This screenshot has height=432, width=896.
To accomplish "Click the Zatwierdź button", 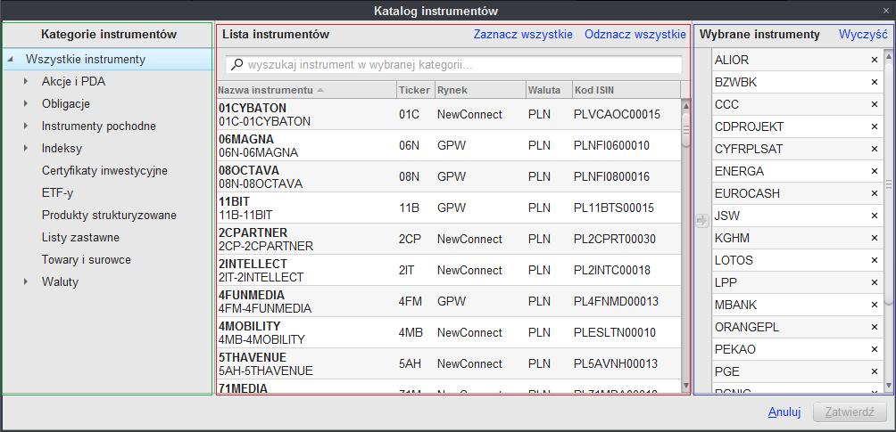I will click(x=850, y=412).
